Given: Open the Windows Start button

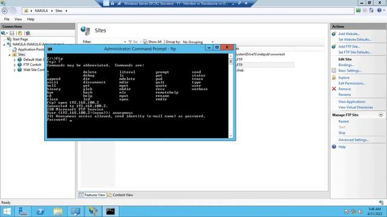Looking at the screenshot, I should click(x=7, y=212).
